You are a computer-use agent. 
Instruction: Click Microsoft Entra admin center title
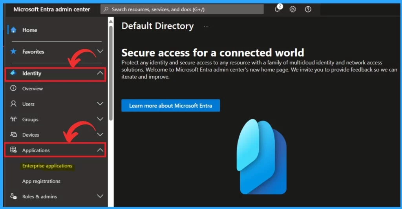coord(52,9)
